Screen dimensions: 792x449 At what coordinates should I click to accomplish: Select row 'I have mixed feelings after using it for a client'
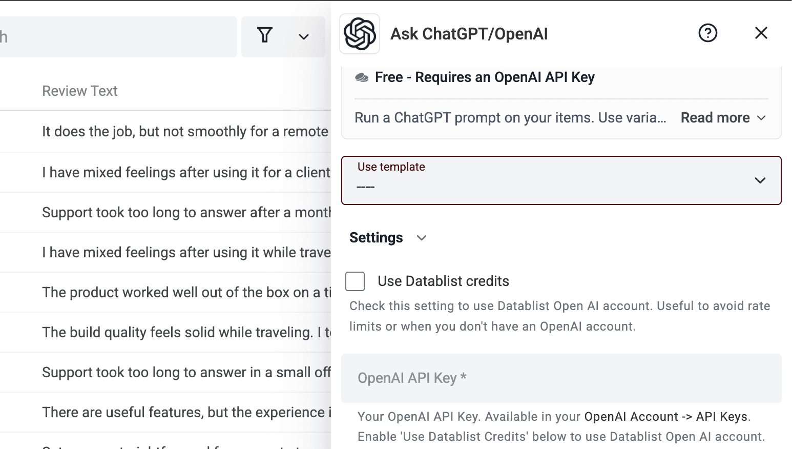pyautogui.click(x=165, y=172)
